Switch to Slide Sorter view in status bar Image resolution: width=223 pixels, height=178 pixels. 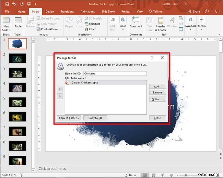point(154,175)
